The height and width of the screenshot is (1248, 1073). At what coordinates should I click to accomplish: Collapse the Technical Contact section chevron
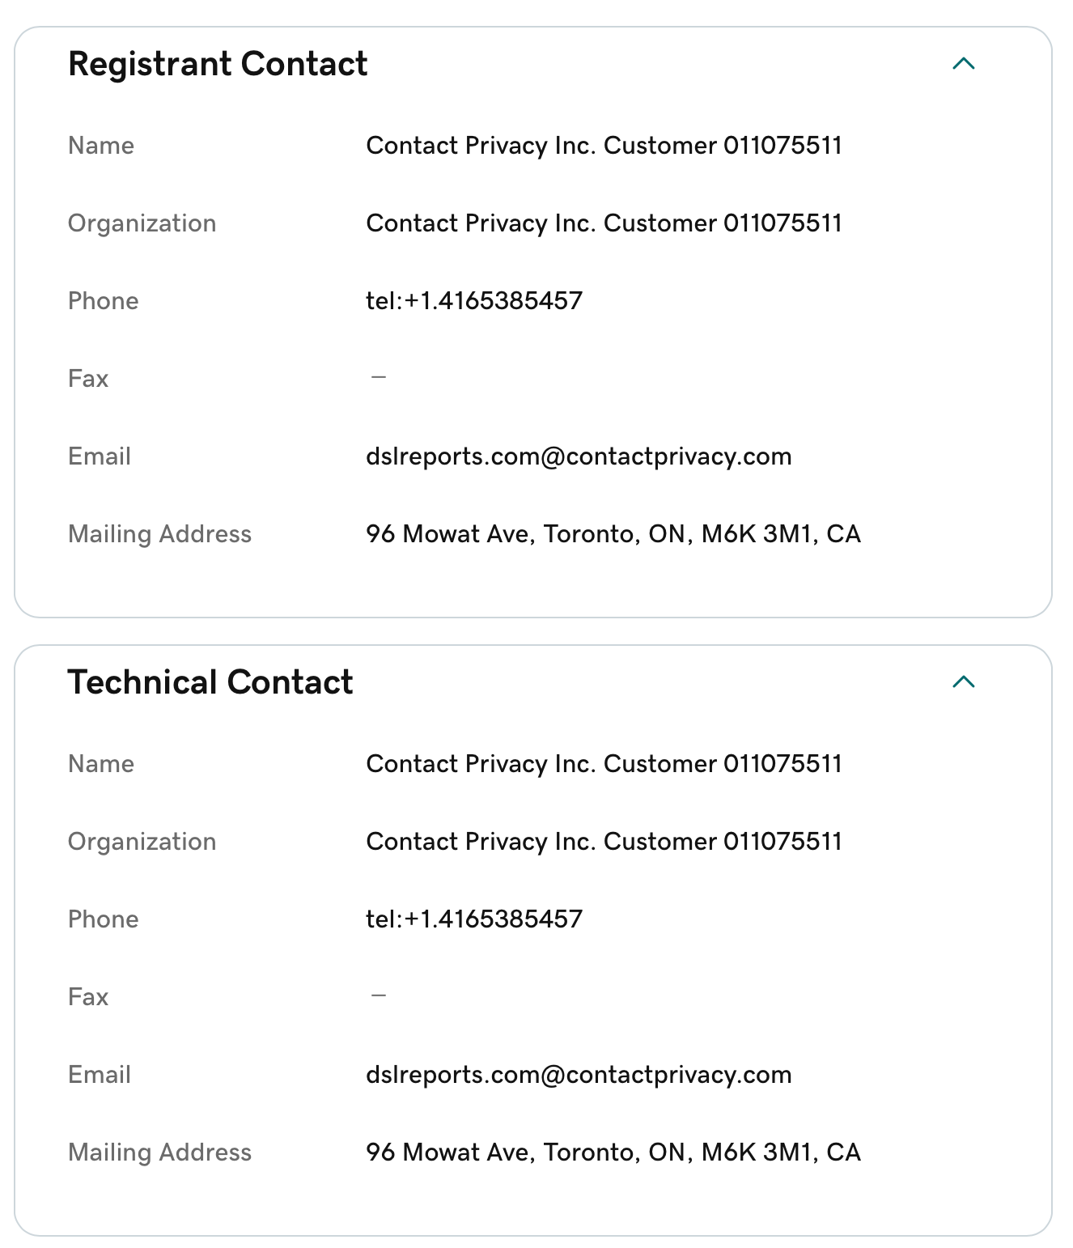coord(963,682)
